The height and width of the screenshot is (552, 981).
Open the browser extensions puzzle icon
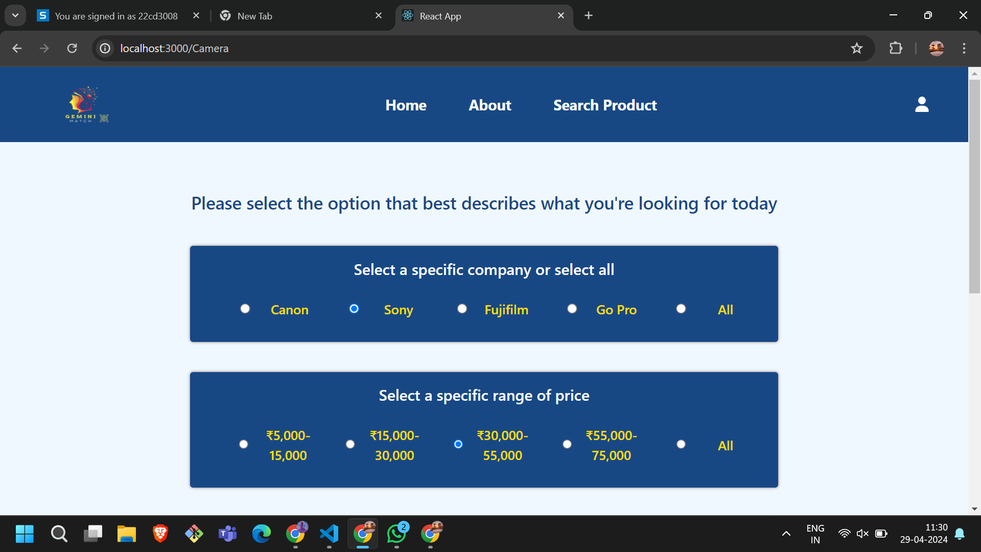click(x=895, y=49)
